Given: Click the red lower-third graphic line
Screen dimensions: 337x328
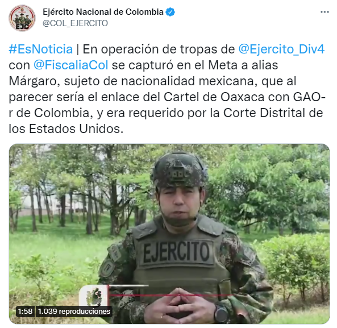Looking at the screenshot, I should click(171, 295).
